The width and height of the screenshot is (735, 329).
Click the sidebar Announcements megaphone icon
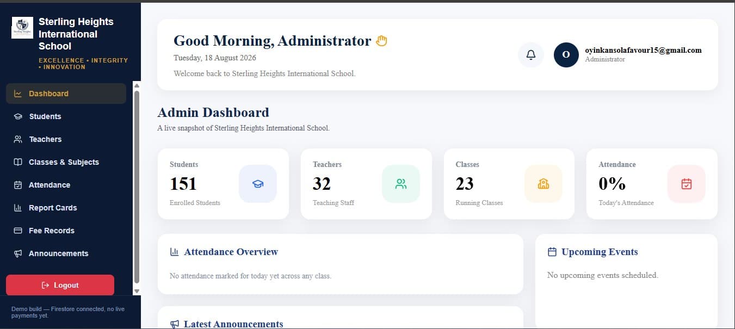click(18, 253)
